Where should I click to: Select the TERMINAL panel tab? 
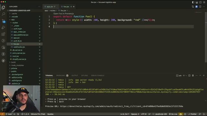tap(49, 75)
